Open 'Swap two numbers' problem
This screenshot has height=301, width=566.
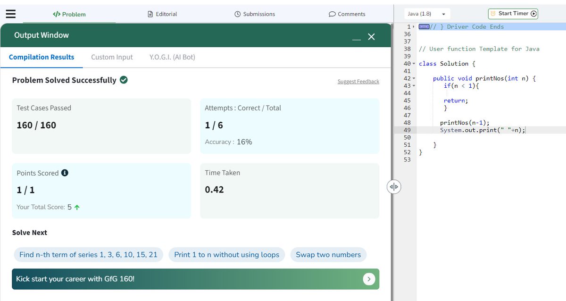pyautogui.click(x=328, y=255)
